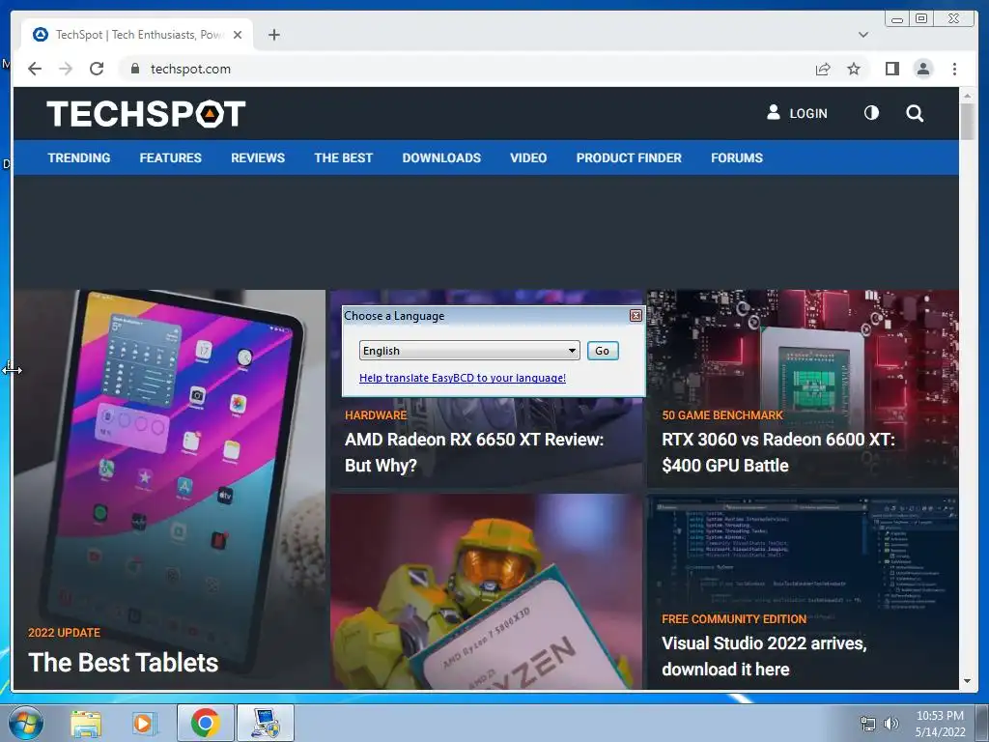
Task: Open Visual Studio 2022 arrives article
Action: point(764,656)
